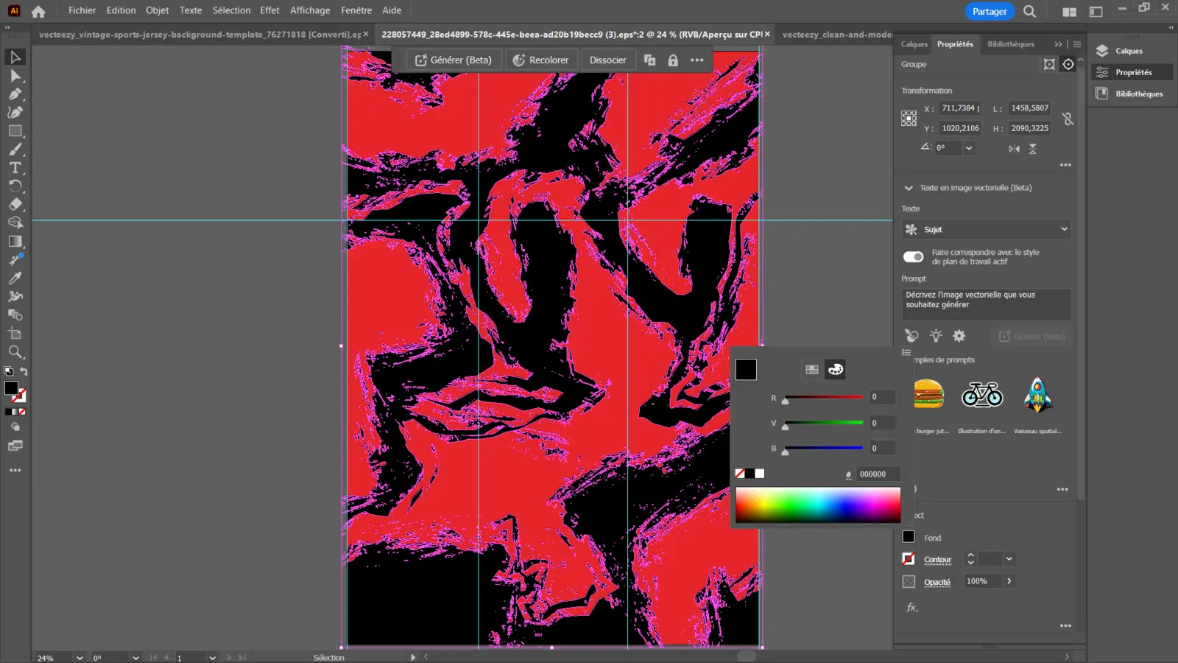
Task: Open generation settings gear icon
Action: (959, 336)
